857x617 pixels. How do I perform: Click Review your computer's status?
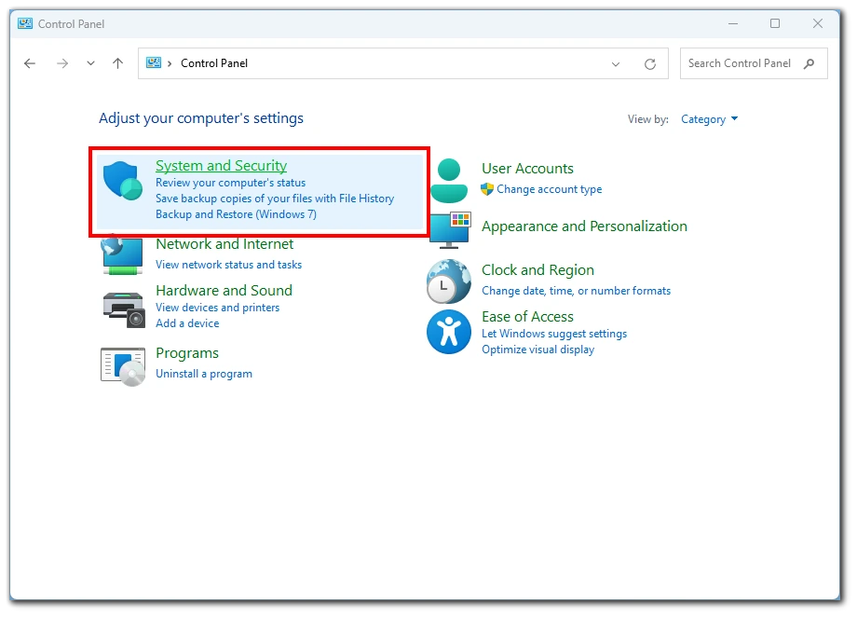[231, 183]
